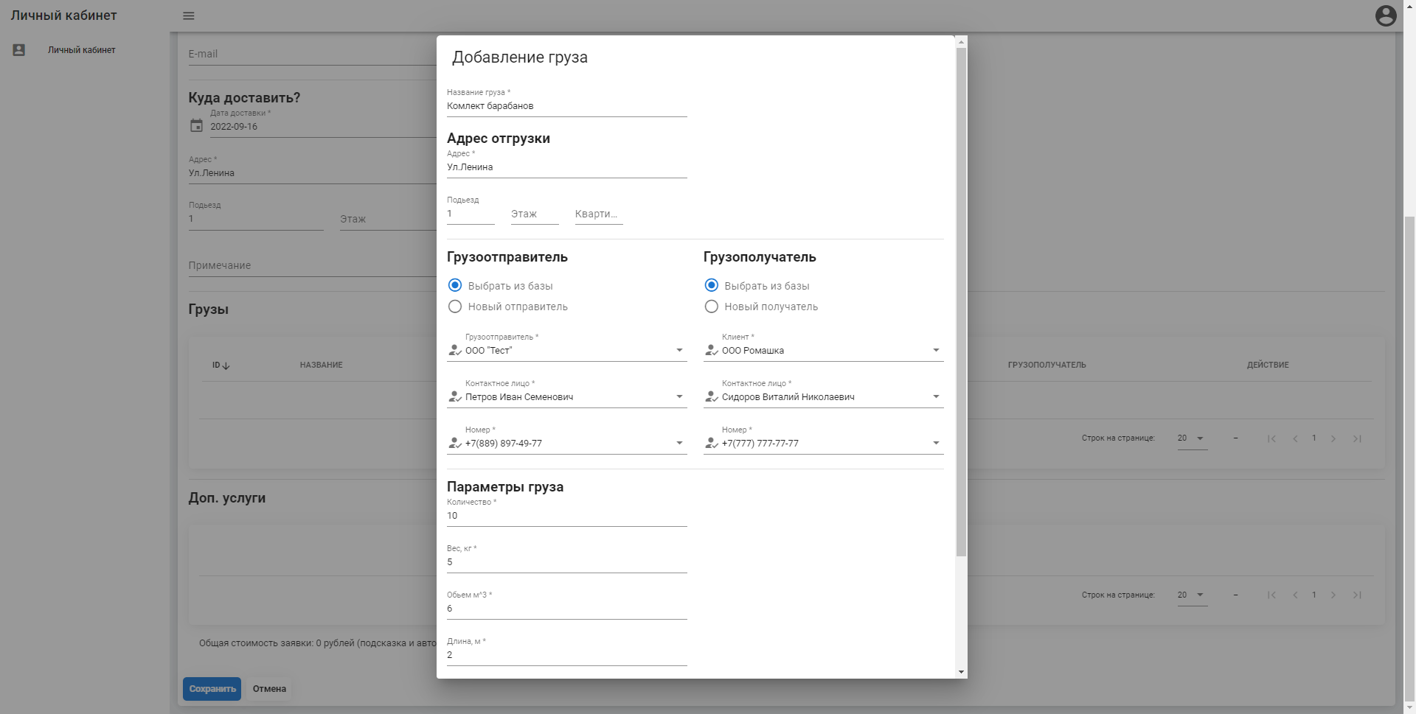Click the person icon beside +7(889) 897-49-77
Viewport: 1416px width, 714px height.
pyautogui.click(x=455, y=444)
